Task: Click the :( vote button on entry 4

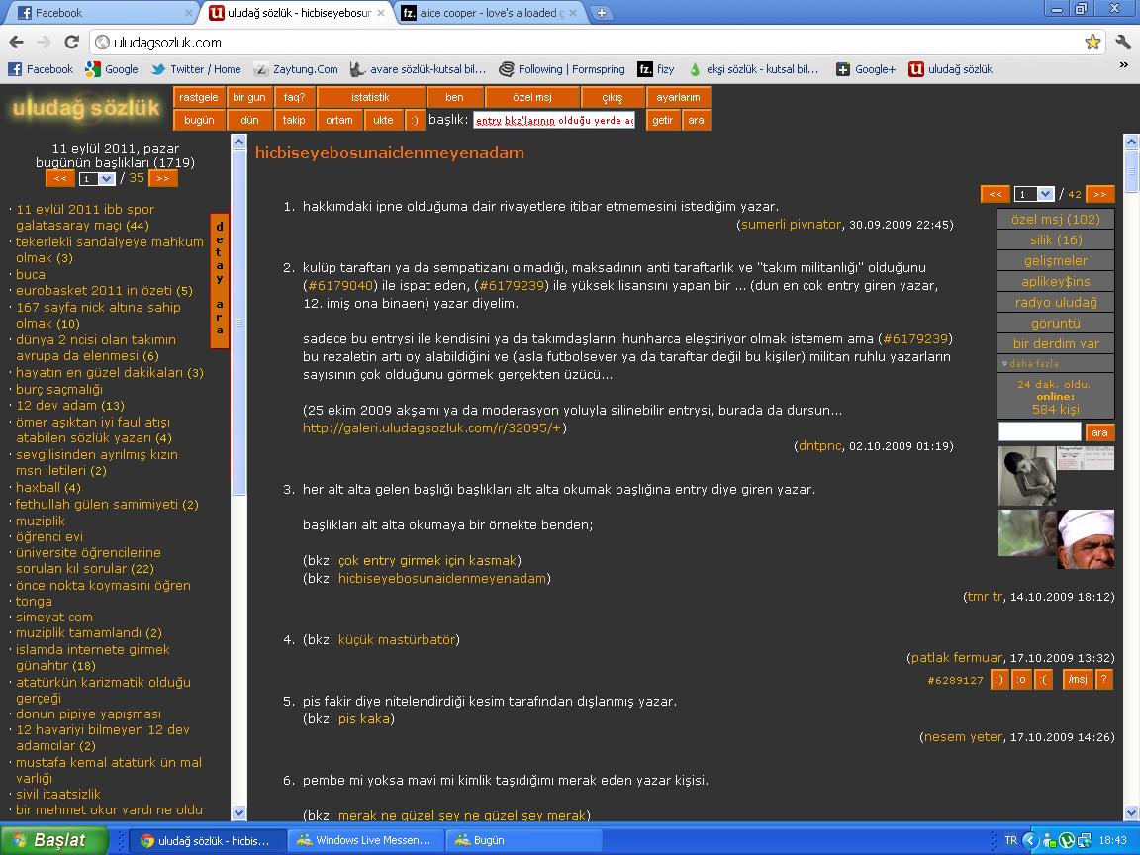Action: click(x=1044, y=679)
